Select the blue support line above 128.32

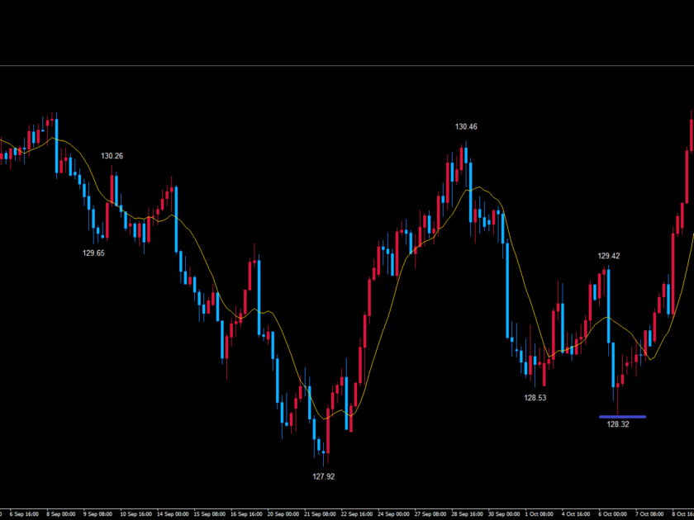[622, 417]
